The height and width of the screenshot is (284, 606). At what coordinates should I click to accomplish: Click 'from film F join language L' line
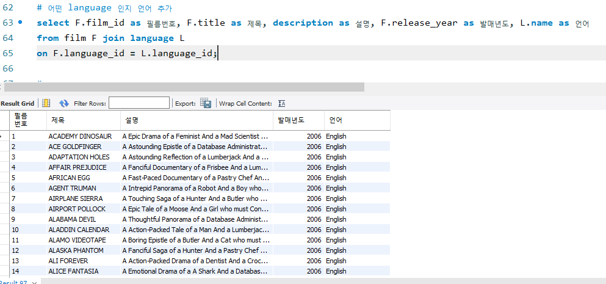[111, 38]
